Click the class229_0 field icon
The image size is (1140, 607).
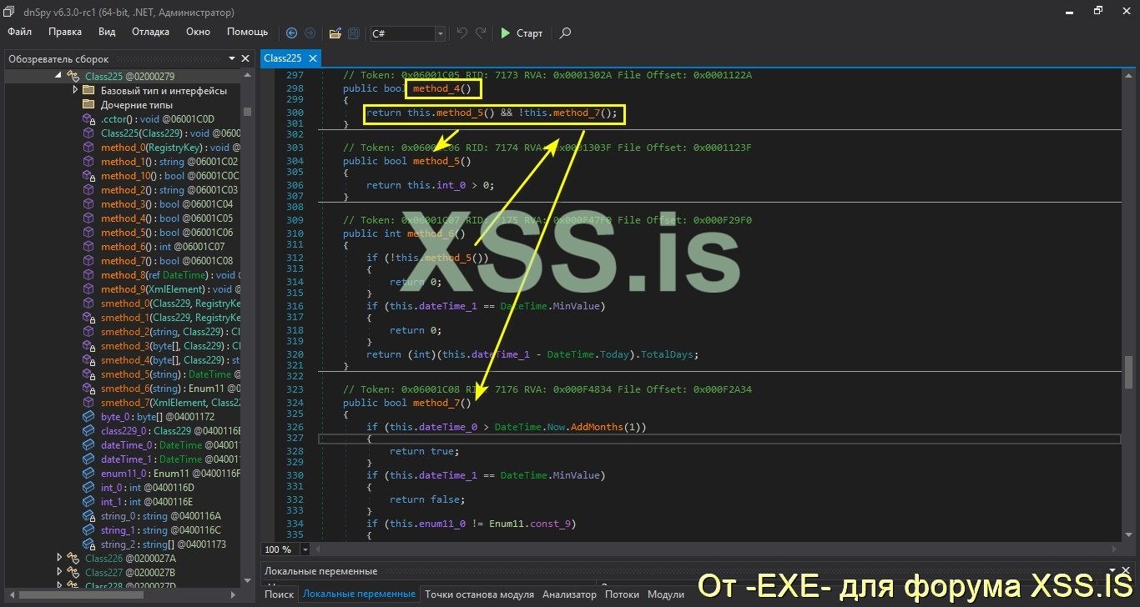[88, 430]
